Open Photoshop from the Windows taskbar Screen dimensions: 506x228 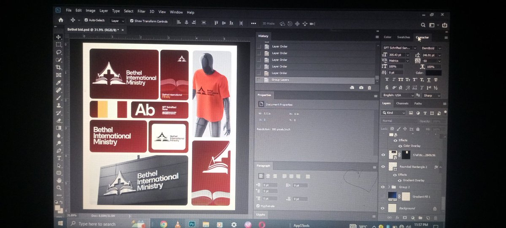tap(192, 224)
